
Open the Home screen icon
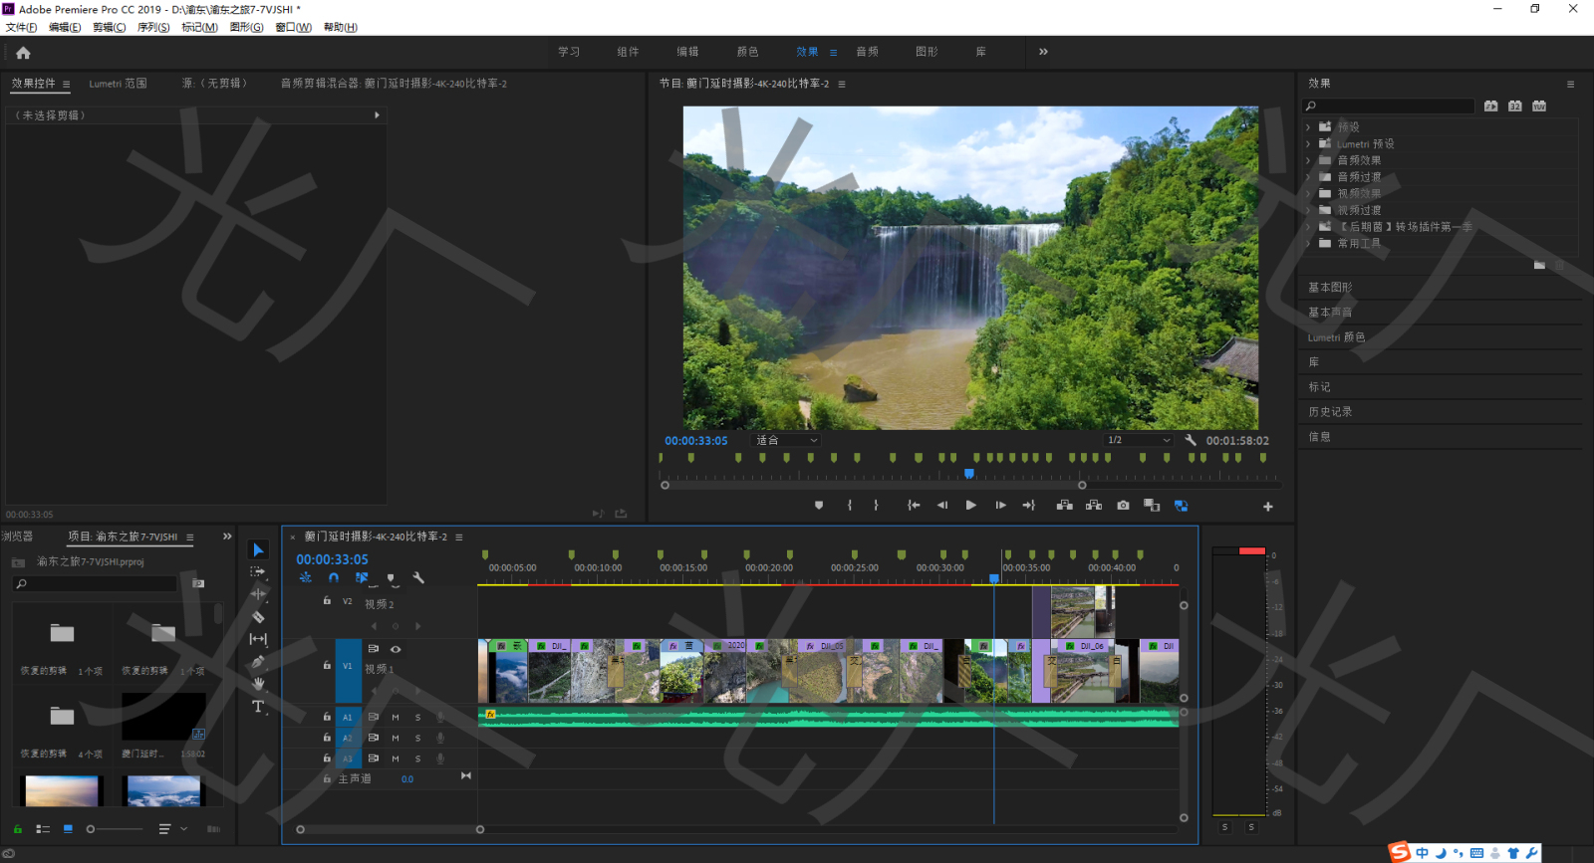[23, 53]
